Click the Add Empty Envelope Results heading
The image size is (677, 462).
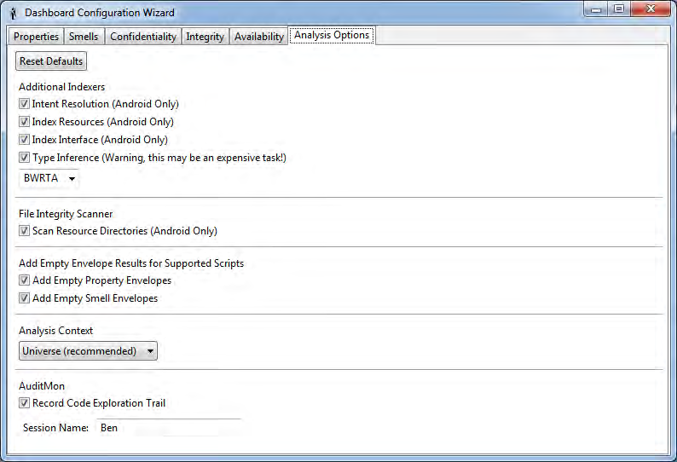(131, 263)
